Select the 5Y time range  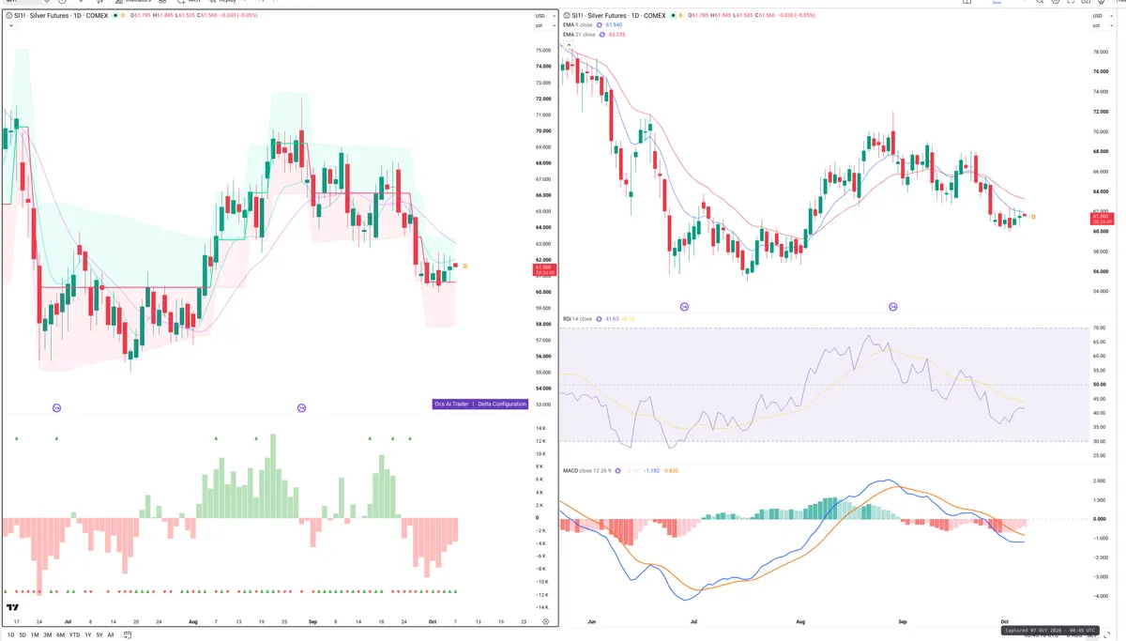point(99,635)
